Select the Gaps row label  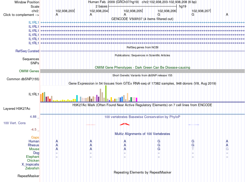point(35,137)
